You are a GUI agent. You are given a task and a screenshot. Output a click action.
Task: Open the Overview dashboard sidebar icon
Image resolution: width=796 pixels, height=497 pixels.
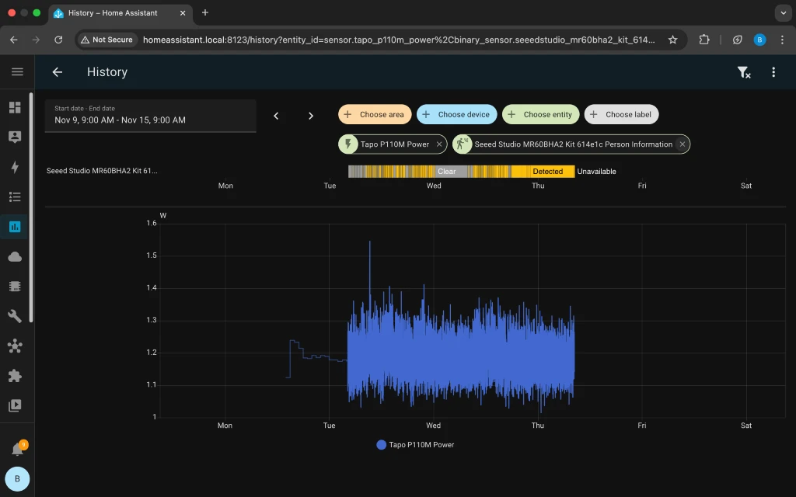15,108
